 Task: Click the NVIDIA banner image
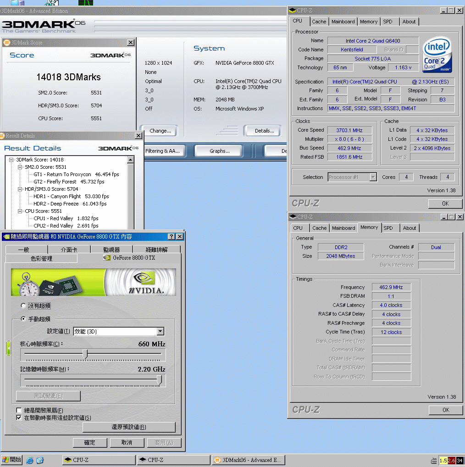tap(94, 282)
